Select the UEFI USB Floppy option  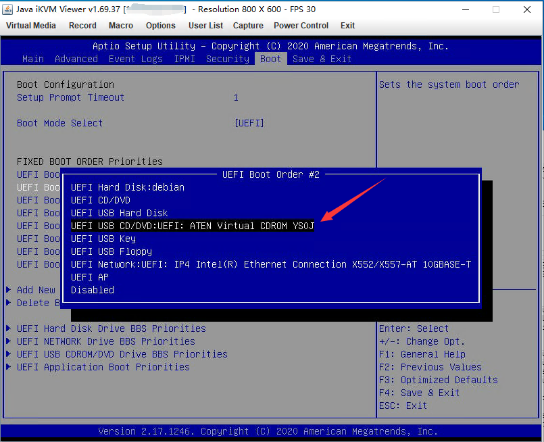[x=112, y=251]
